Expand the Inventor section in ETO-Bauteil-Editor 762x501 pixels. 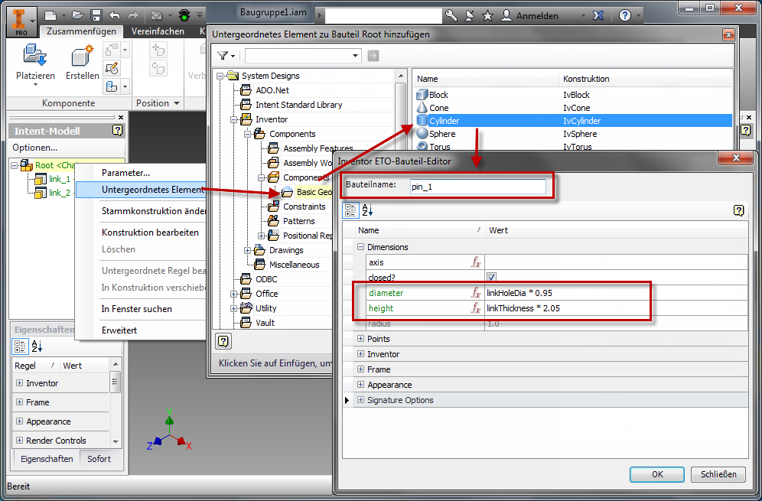click(360, 354)
